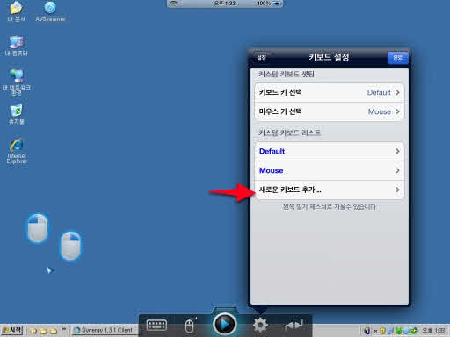
Task: Open the keyboard icon in bottom toolbar
Action: tap(156, 325)
